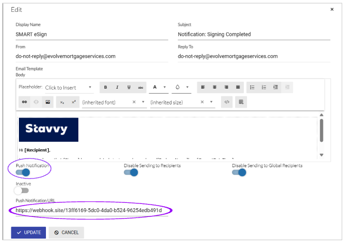Open the font color dropdown arrow
The image size is (346, 244).
164,87
